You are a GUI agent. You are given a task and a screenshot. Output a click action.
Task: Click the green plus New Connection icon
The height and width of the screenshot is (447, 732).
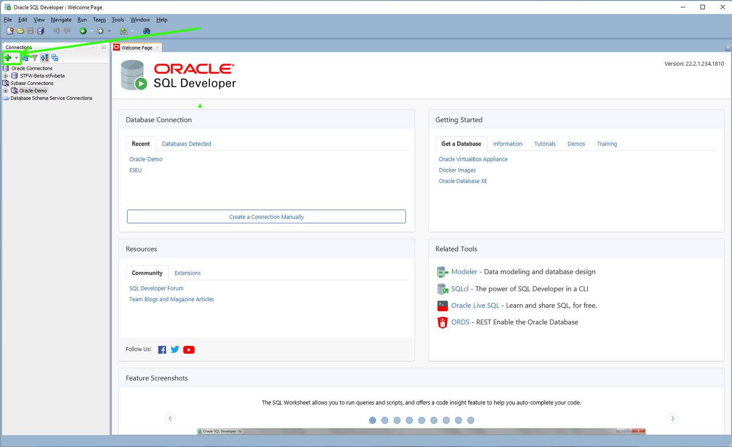pyautogui.click(x=8, y=58)
